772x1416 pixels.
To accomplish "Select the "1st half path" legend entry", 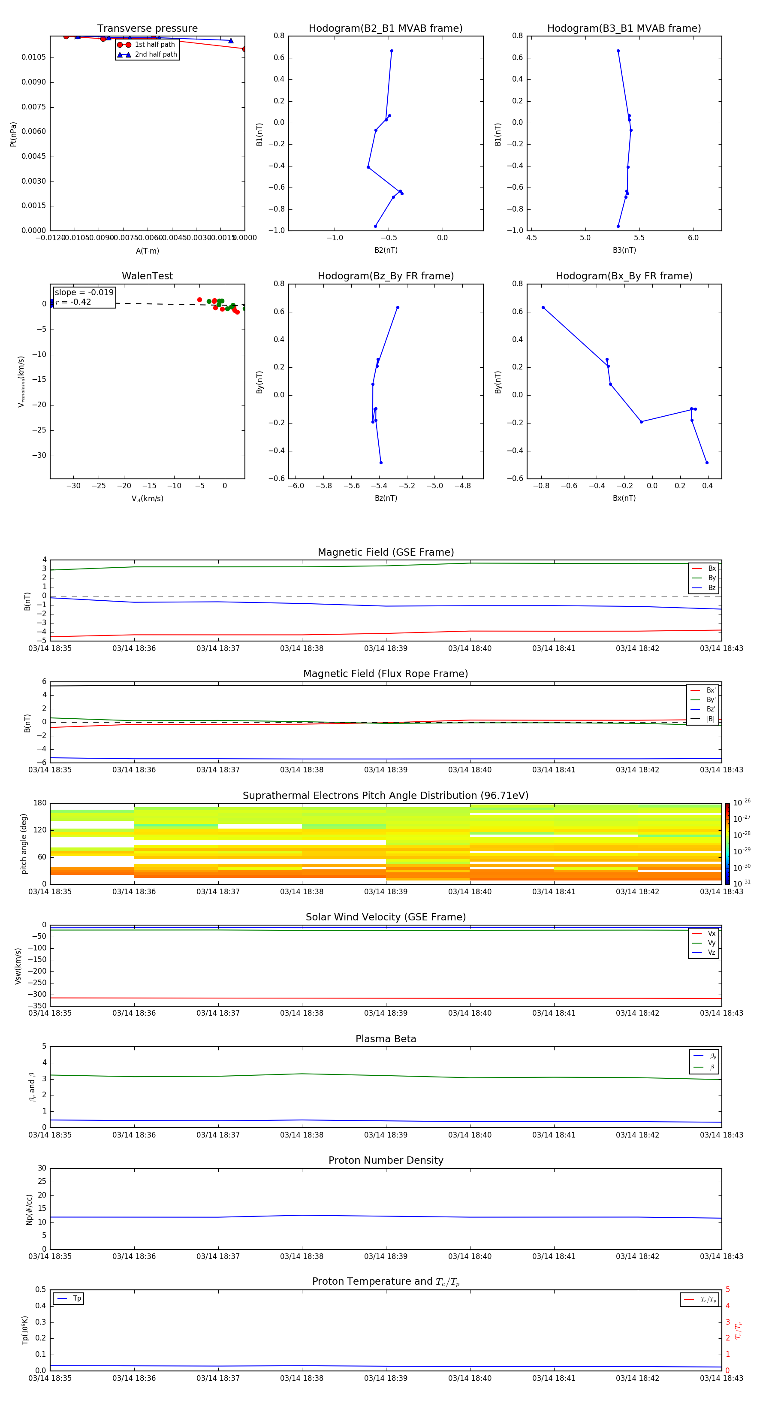I will [x=147, y=45].
